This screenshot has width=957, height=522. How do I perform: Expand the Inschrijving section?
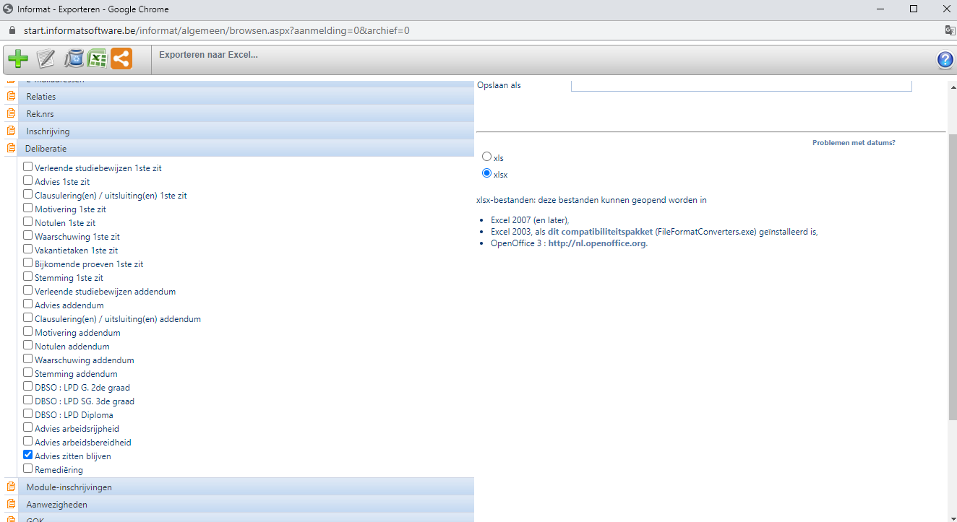[48, 131]
